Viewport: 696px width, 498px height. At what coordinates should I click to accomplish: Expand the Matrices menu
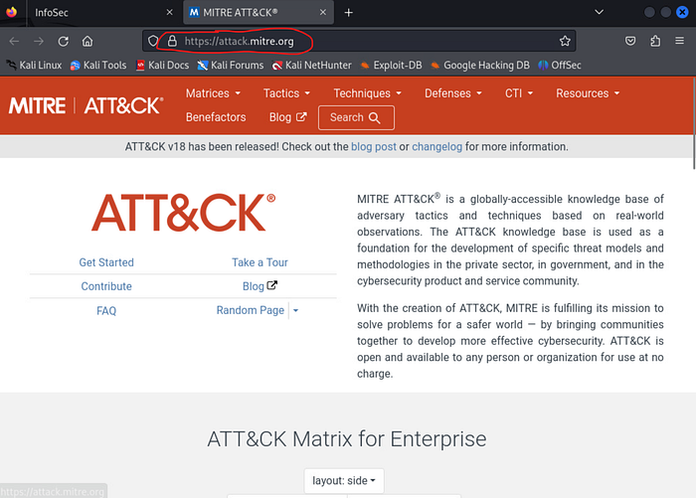point(213,93)
